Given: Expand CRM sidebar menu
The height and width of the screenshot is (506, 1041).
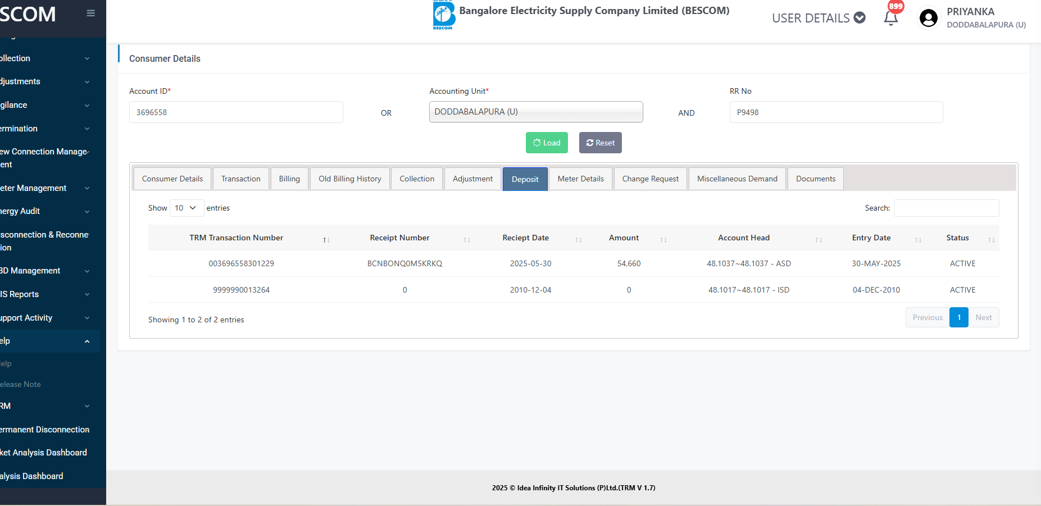Looking at the screenshot, I should click(x=45, y=406).
